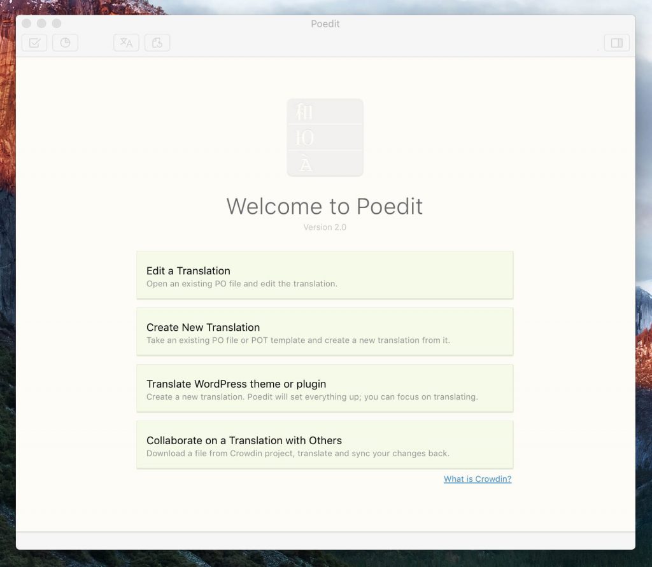The width and height of the screenshot is (652, 567).
Task: Click the Poedit title bar text
Action: 325,24
